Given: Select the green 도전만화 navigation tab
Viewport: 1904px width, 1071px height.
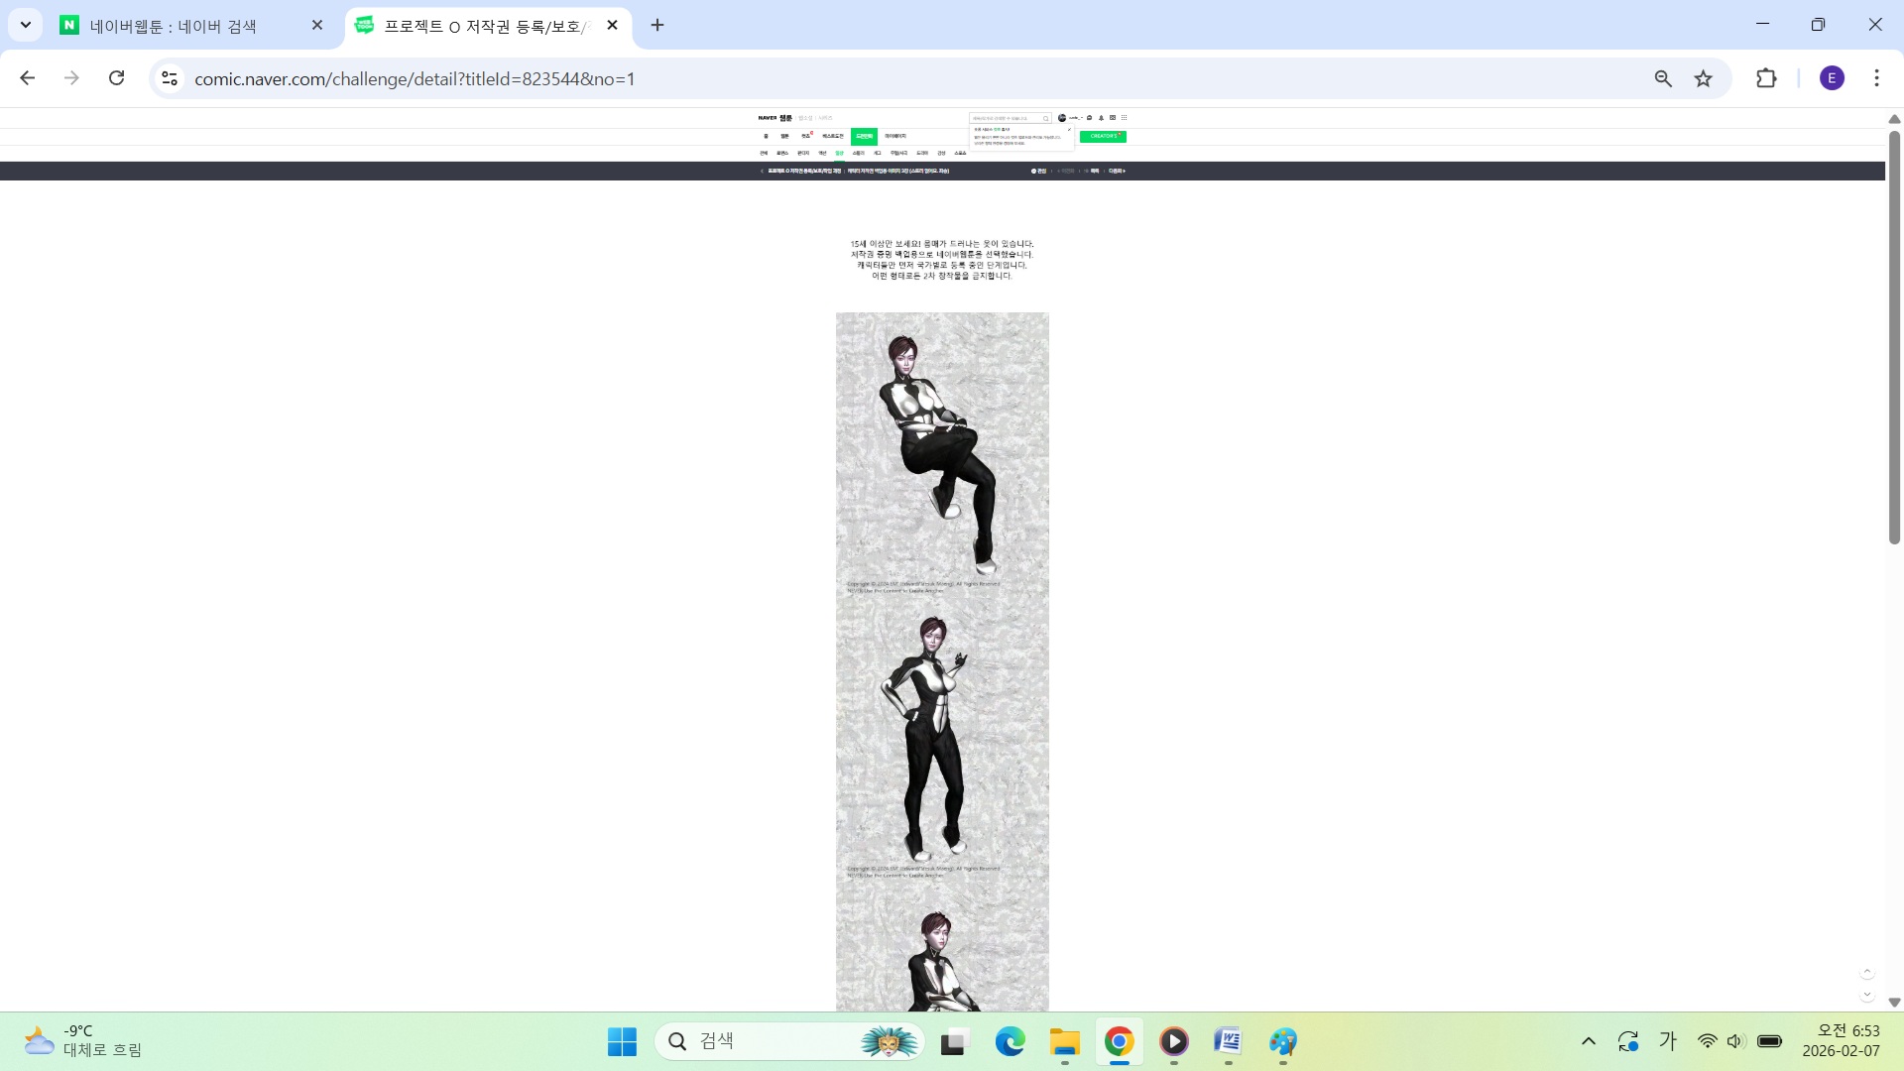Looking at the screenshot, I should pos(864,136).
